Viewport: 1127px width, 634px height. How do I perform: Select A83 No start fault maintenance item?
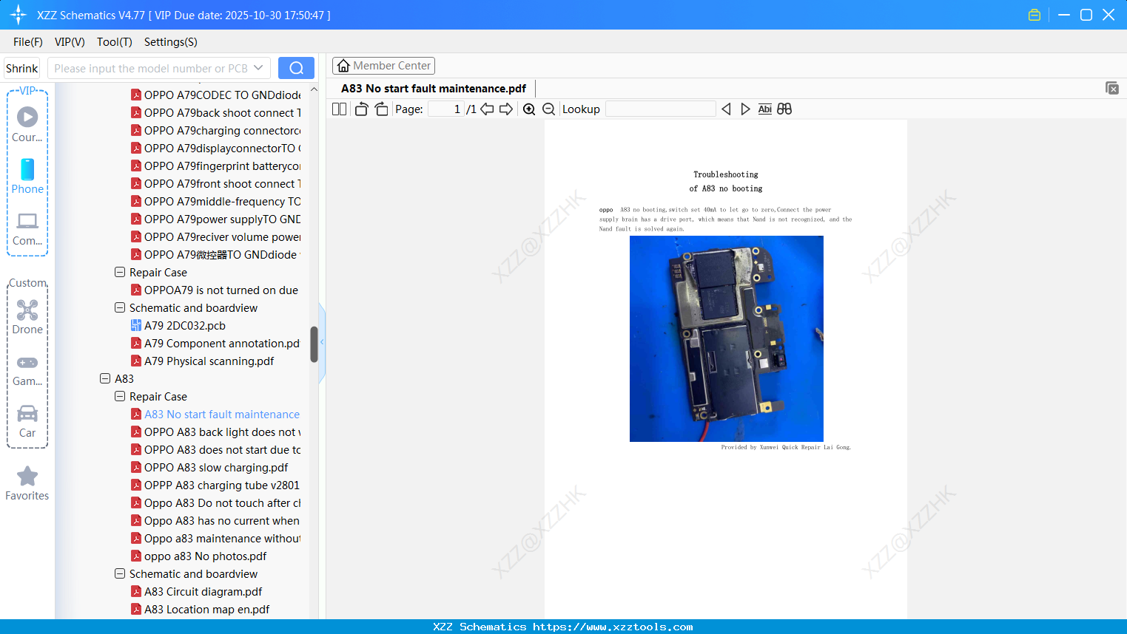215,414
